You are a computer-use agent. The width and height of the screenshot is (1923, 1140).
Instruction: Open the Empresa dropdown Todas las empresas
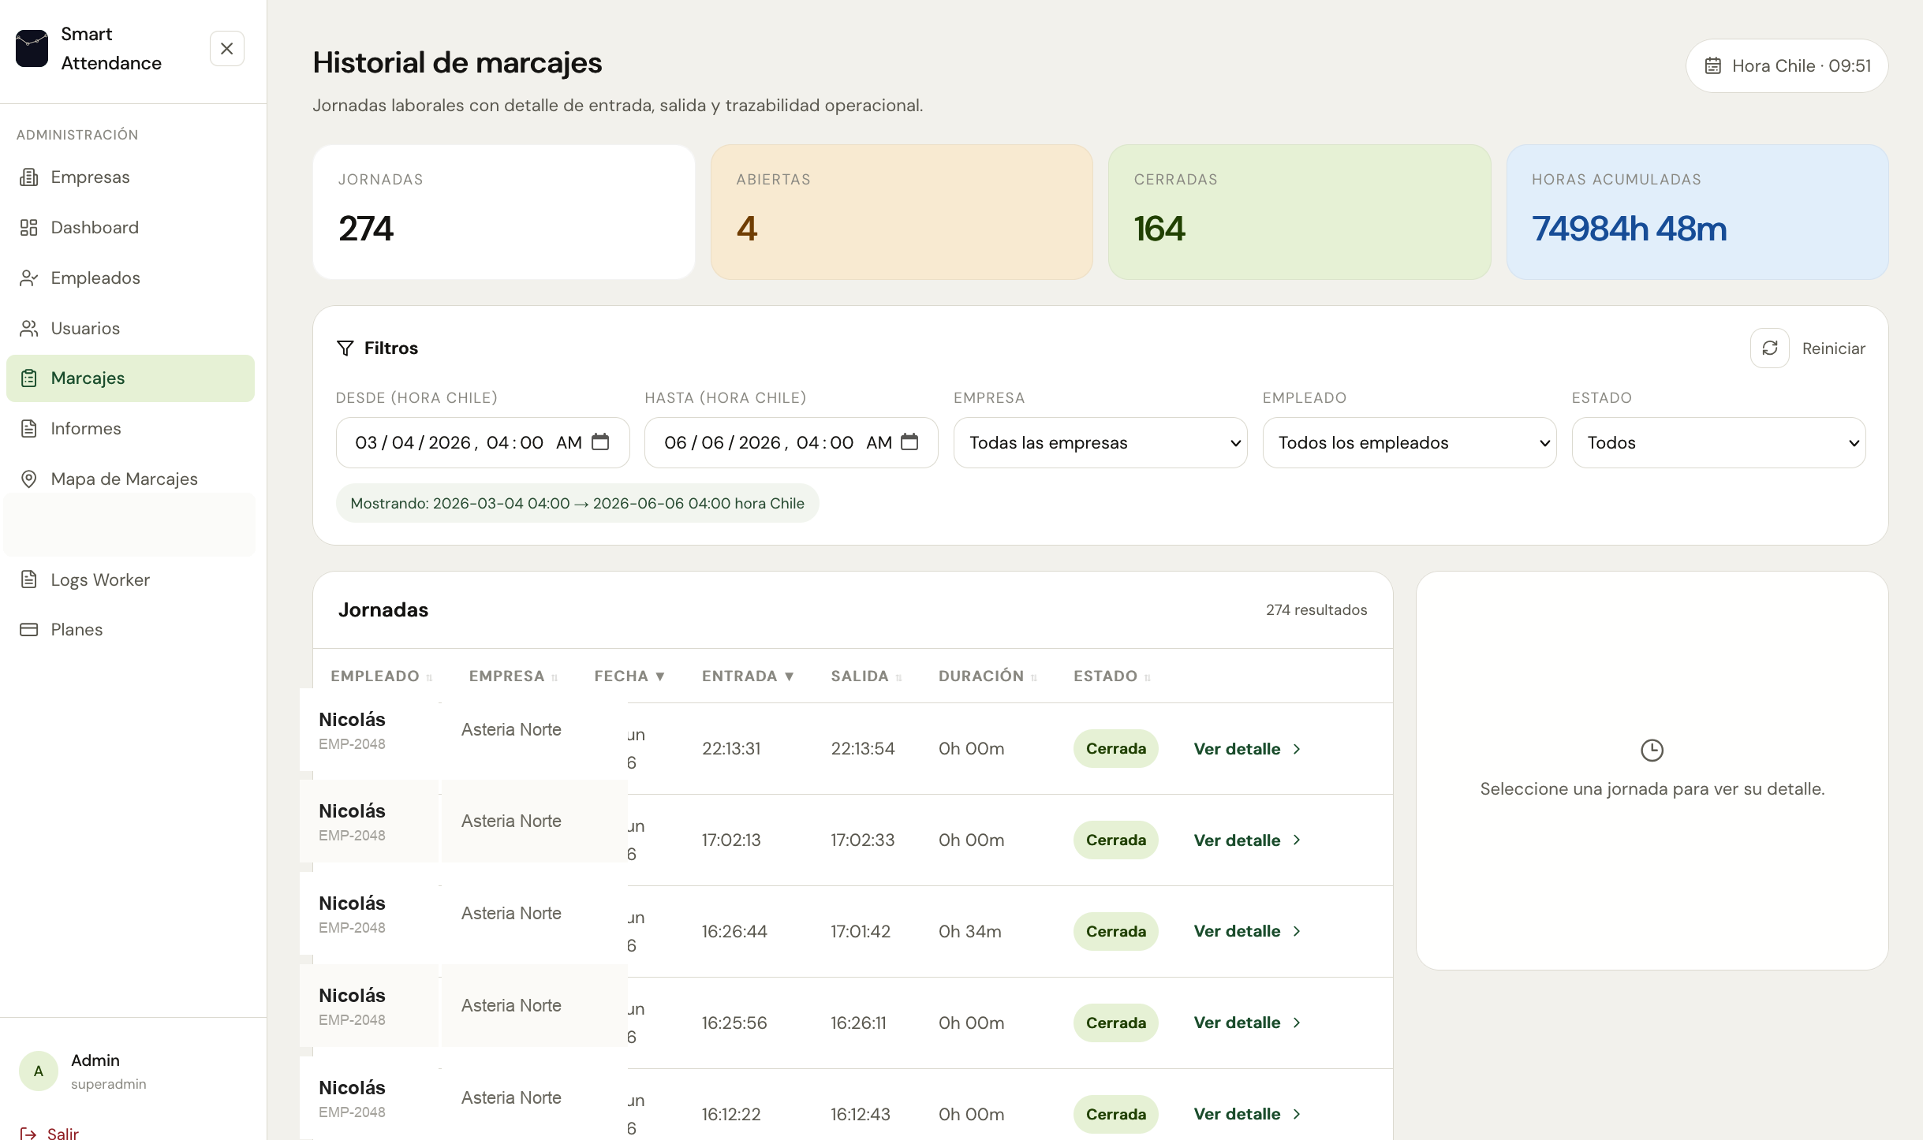(x=1100, y=442)
